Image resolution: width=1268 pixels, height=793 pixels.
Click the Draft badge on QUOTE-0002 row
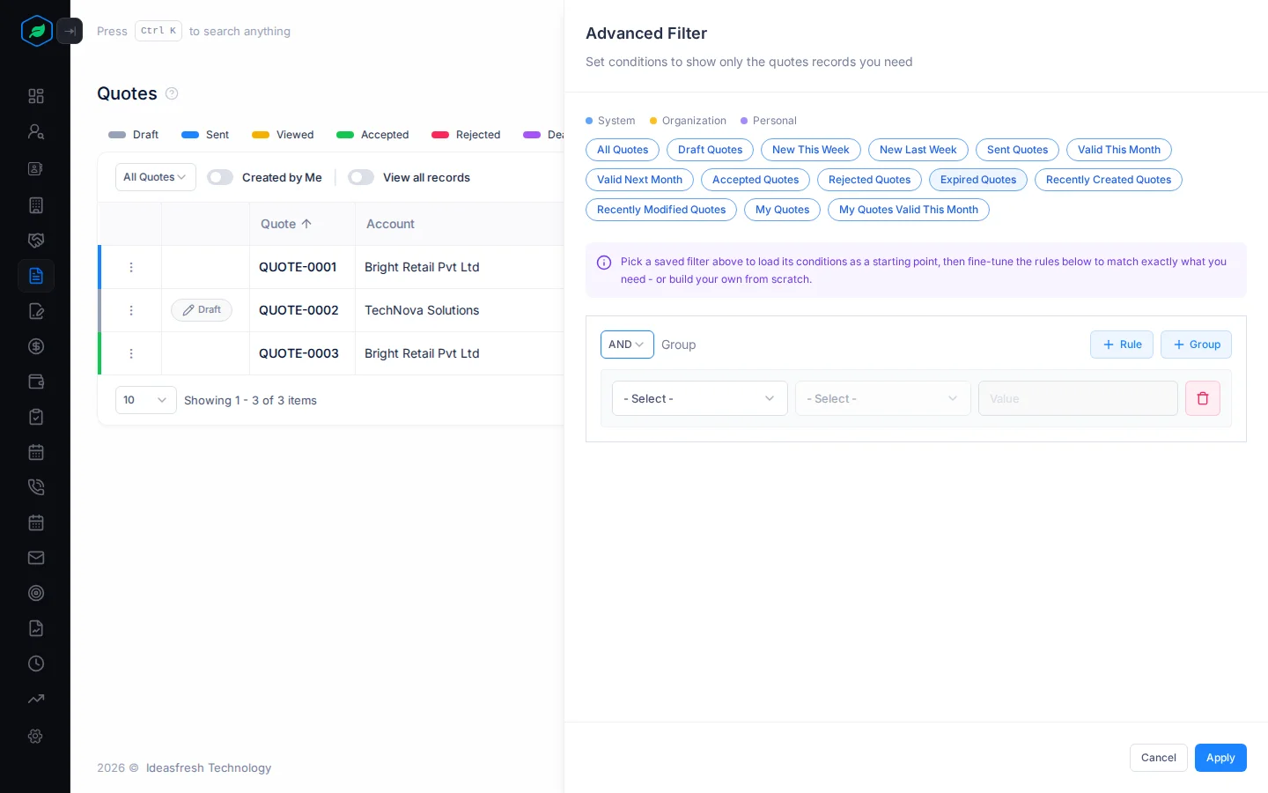point(202,310)
